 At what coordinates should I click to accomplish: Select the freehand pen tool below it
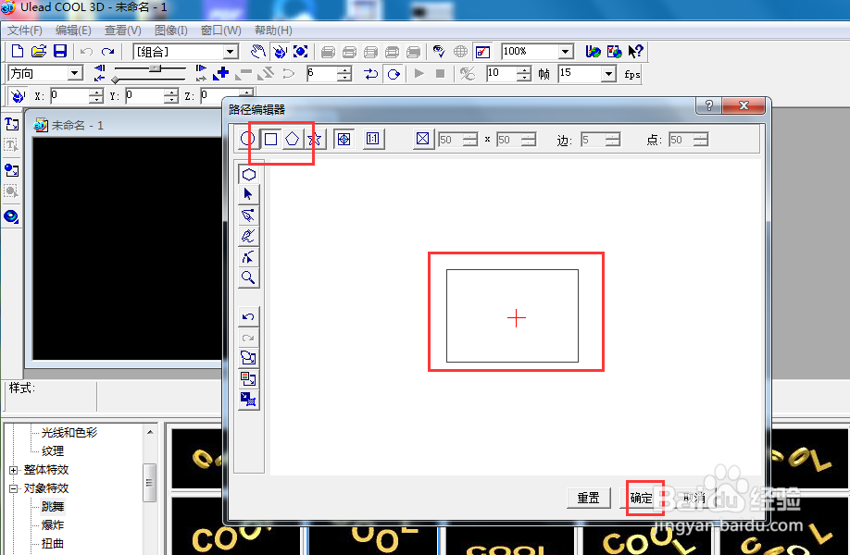tap(248, 236)
